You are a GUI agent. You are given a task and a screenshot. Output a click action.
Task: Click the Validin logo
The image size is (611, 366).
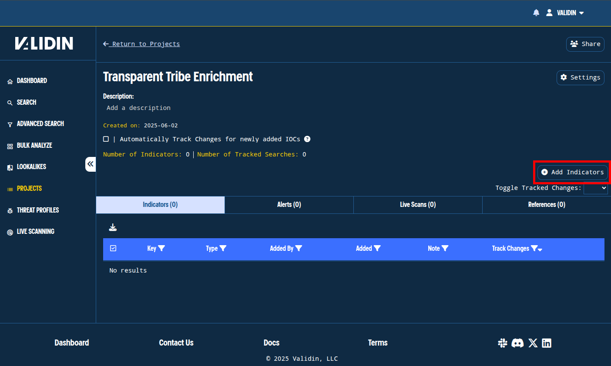44,43
